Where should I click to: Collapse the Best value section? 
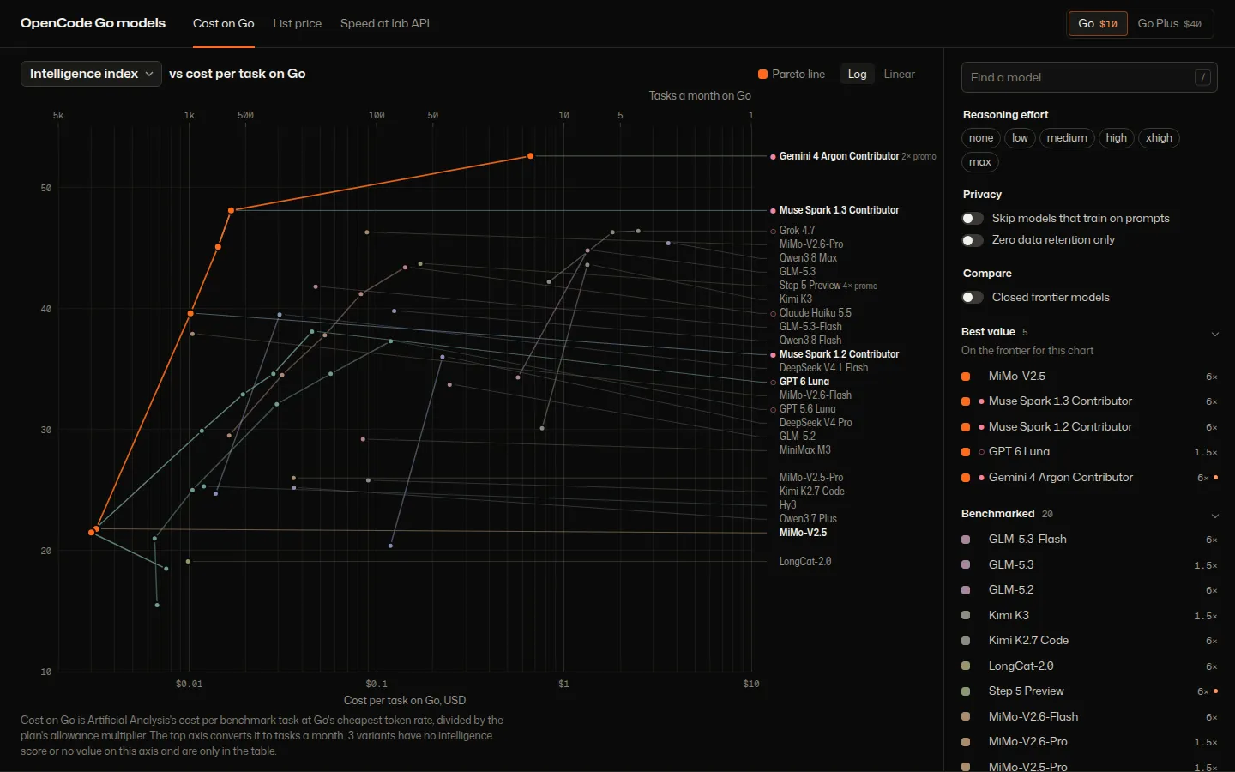coord(1214,334)
